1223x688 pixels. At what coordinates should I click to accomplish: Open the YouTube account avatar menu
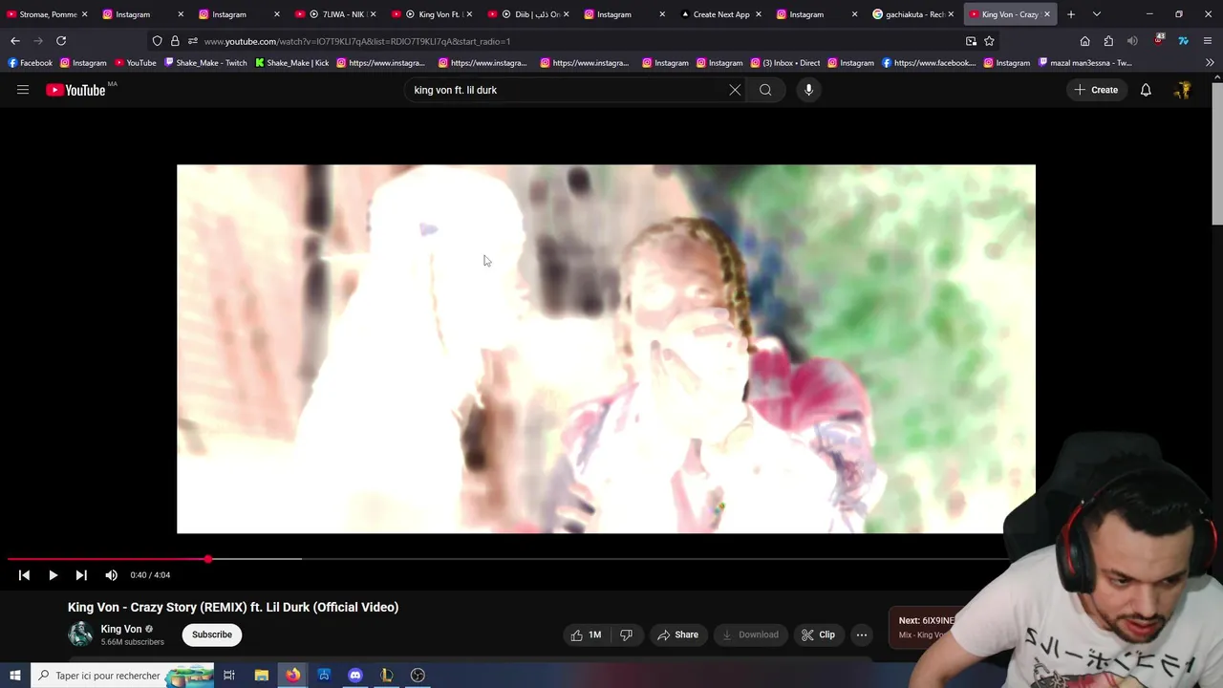tap(1183, 90)
